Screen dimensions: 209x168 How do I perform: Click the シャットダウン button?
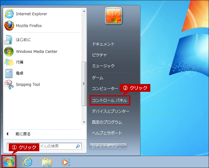[104, 146]
